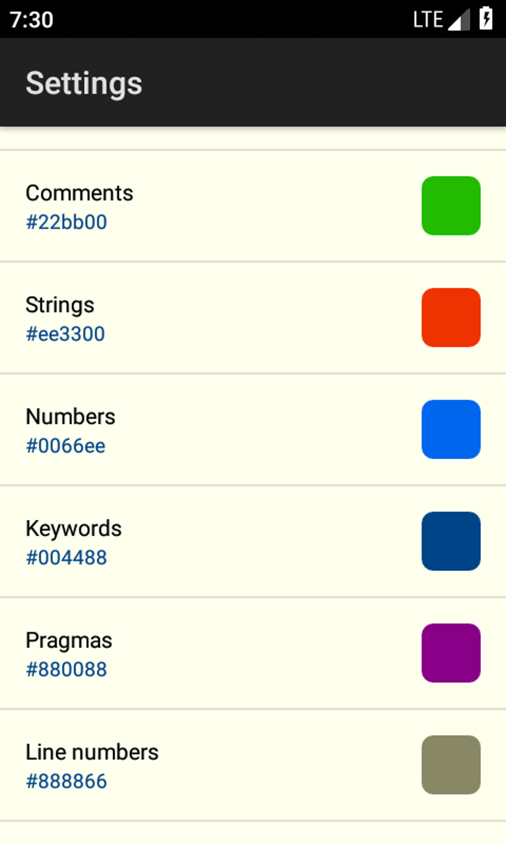Click the #888866 hex value

point(66,781)
